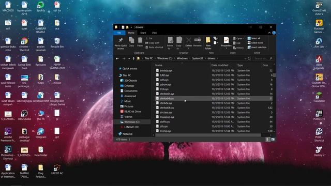Open Spotify desktop shortcut
Screen dimensions: 331x186
coord(40,7)
